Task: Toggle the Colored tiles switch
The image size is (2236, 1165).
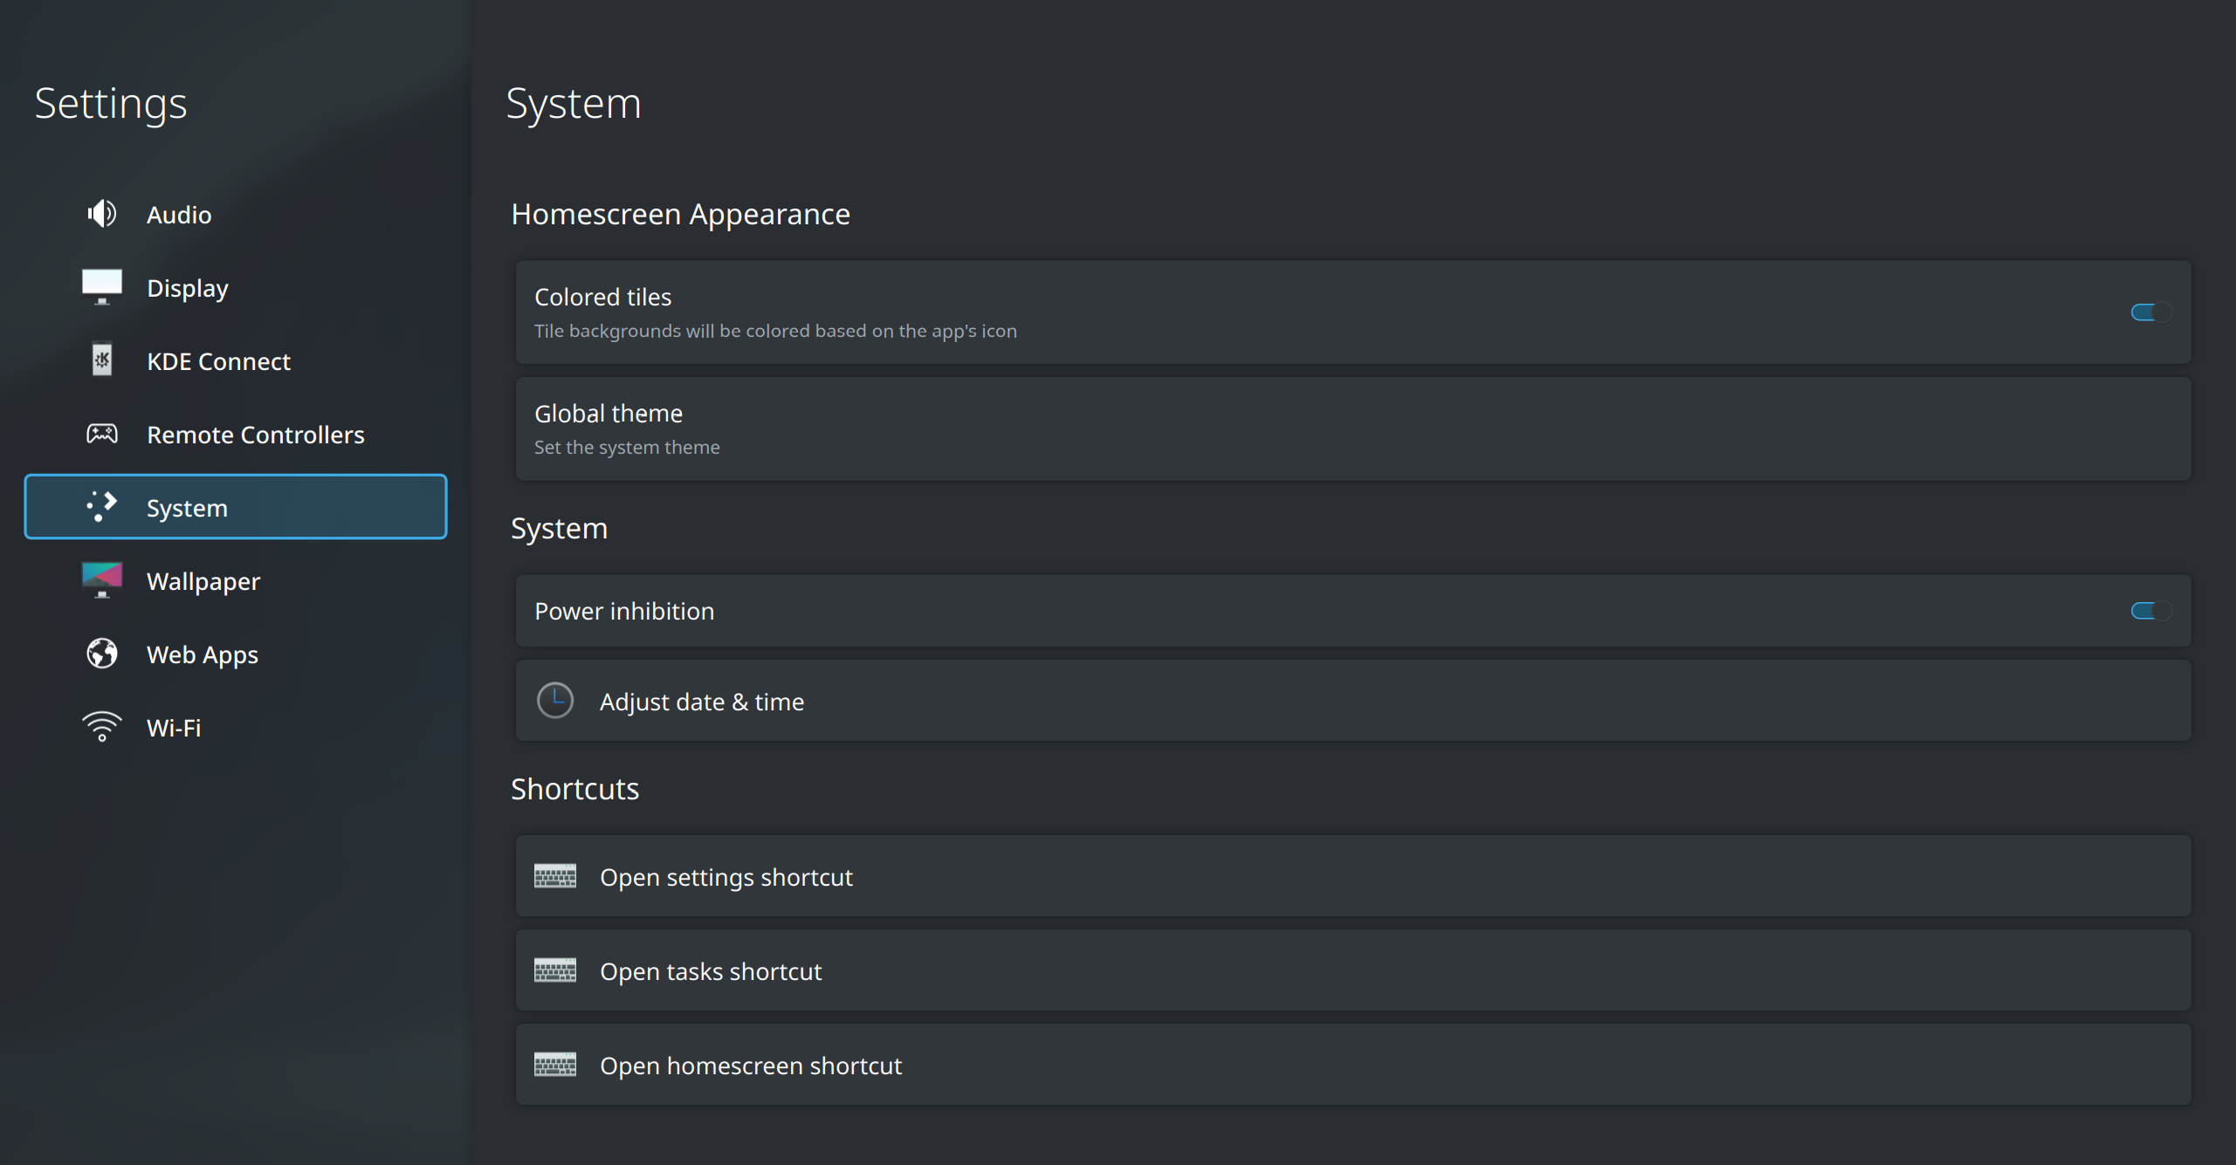Action: tap(2150, 312)
